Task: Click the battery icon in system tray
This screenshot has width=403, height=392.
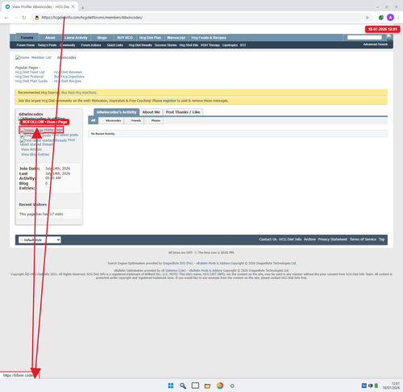Action: (376, 386)
